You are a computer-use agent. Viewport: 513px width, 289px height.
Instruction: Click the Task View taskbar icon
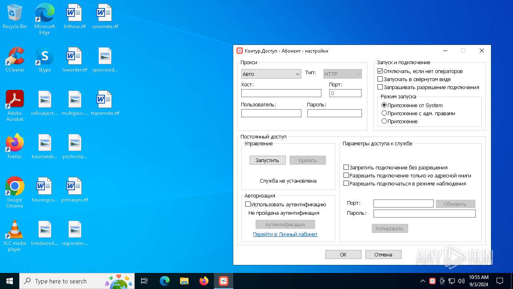point(144,281)
